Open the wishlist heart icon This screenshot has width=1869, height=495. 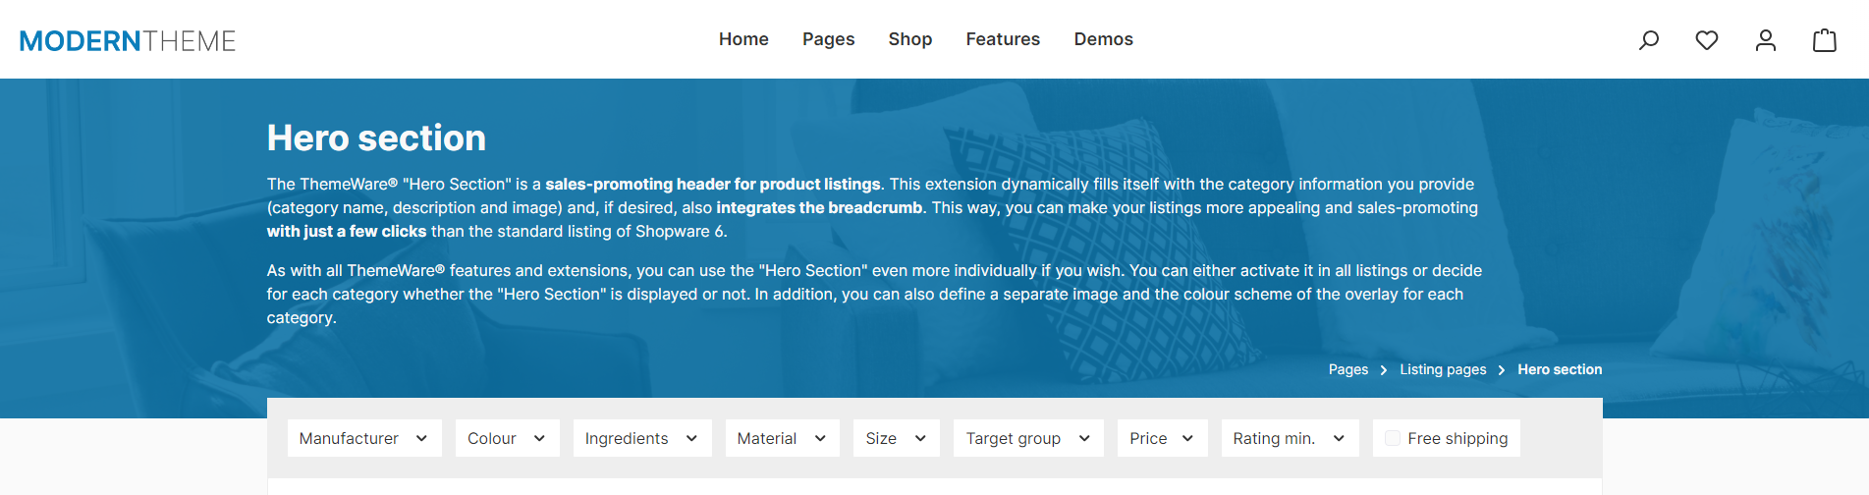tap(1707, 40)
